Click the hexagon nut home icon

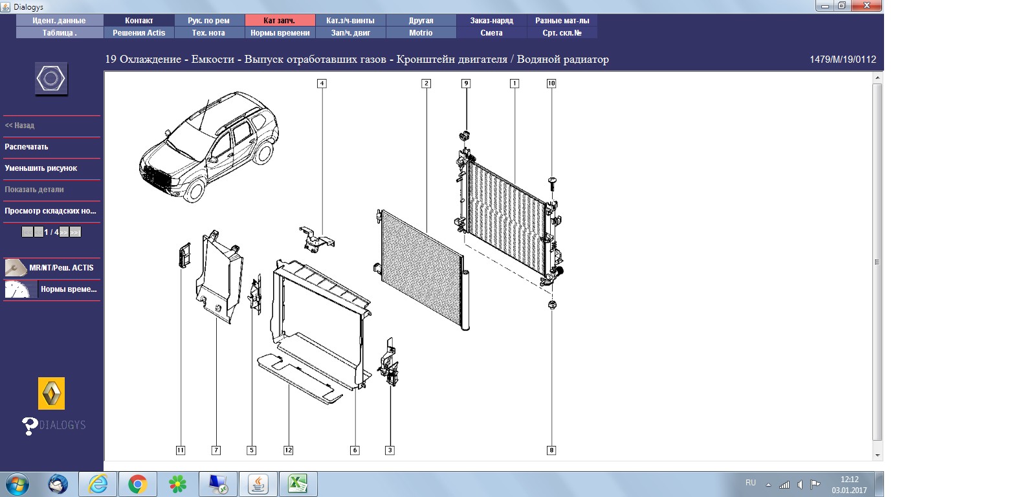click(51, 80)
